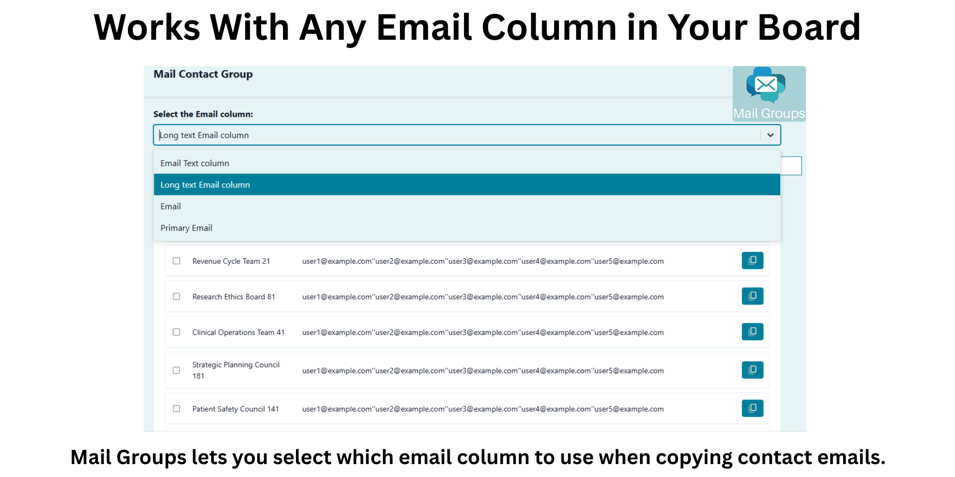Check the Revenue Cycle Team 21 checkbox

click(x=177, y=261)
